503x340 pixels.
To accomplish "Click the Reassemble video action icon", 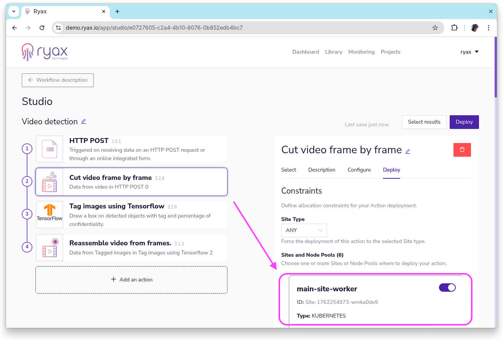I will (x=50, y=247).
